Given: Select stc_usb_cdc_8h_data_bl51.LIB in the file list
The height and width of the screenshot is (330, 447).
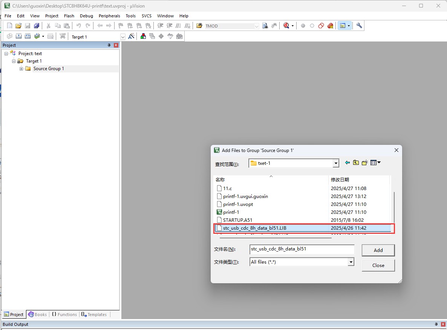Looking at the screenshot, I should coord(303,228).
